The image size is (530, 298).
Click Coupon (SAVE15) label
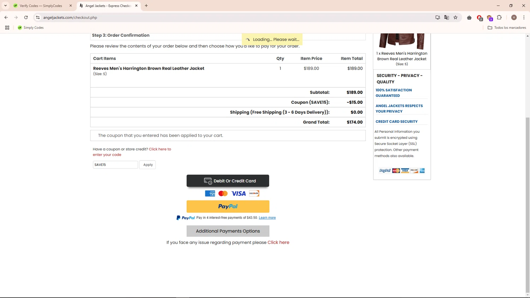click(310, 102)
